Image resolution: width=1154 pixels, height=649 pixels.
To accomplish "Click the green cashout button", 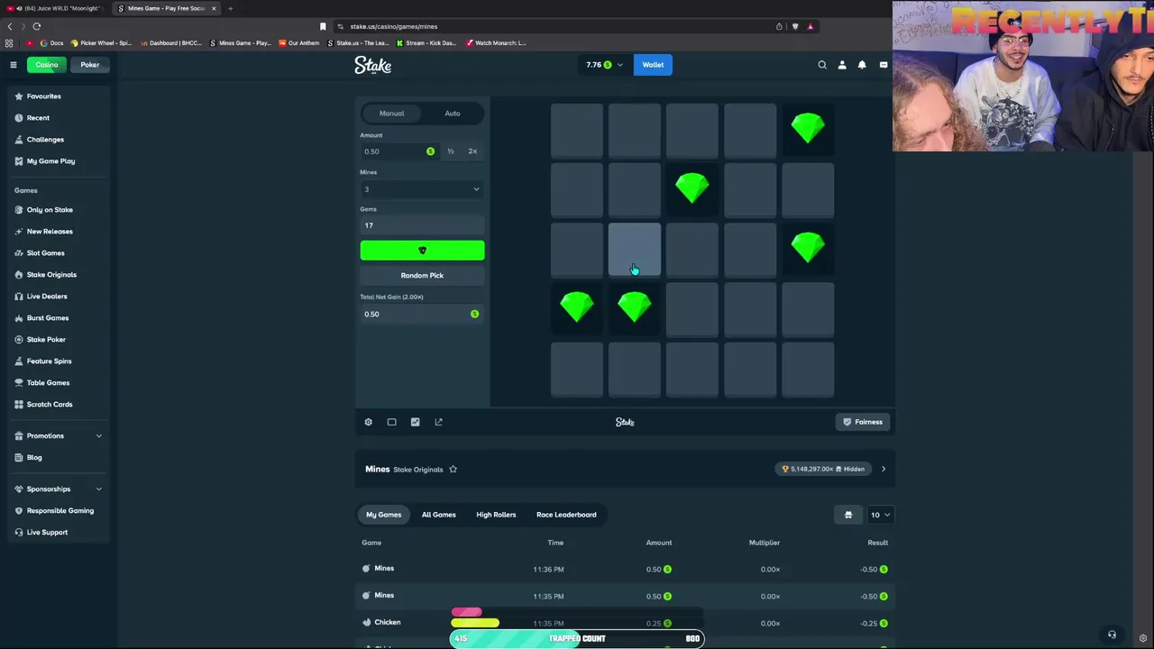I will click(422, 251).
